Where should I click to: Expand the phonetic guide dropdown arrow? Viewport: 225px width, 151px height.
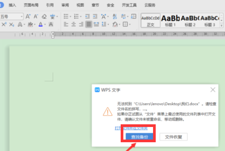click(x=57, y=17)
